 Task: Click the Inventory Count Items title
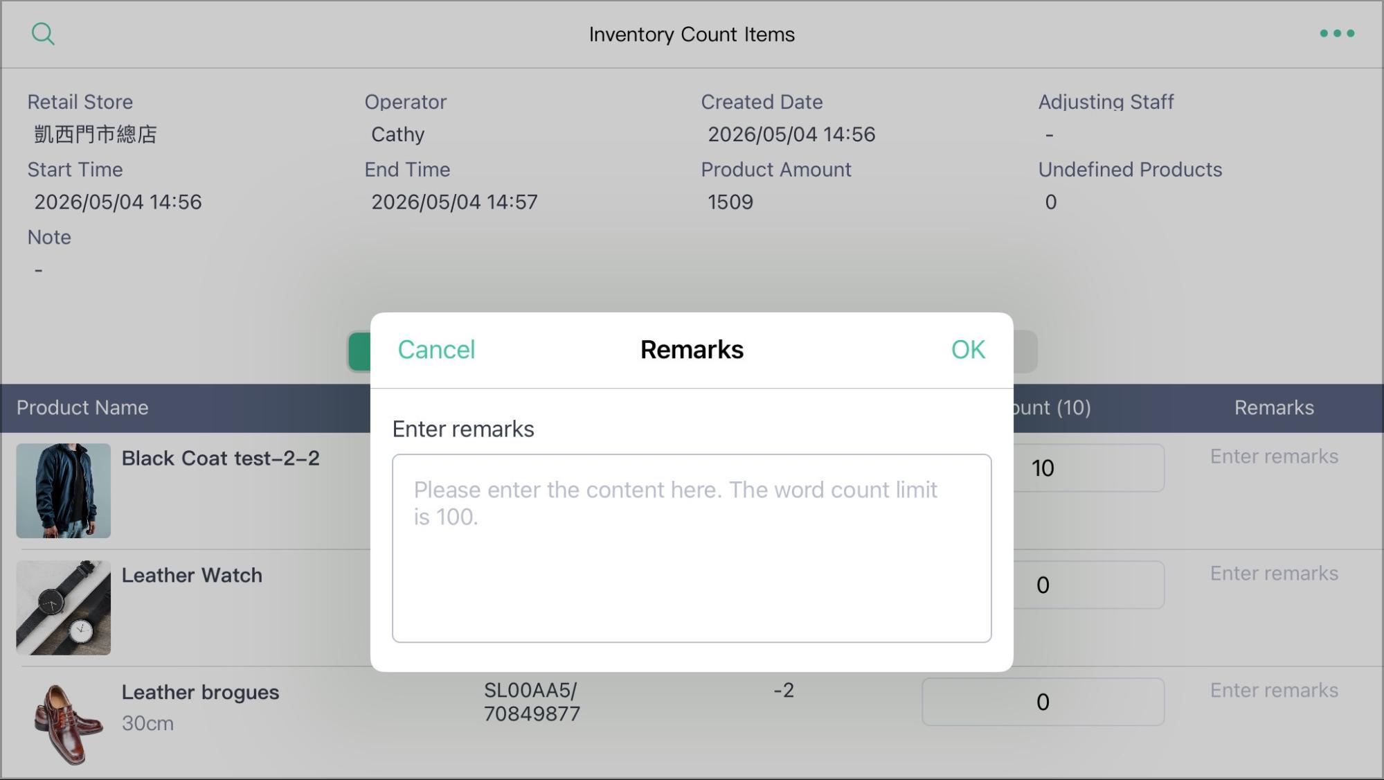(x=692, y=34)
